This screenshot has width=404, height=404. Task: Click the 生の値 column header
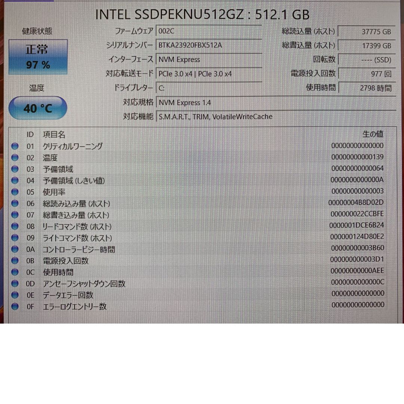click(x=373, y=134)
